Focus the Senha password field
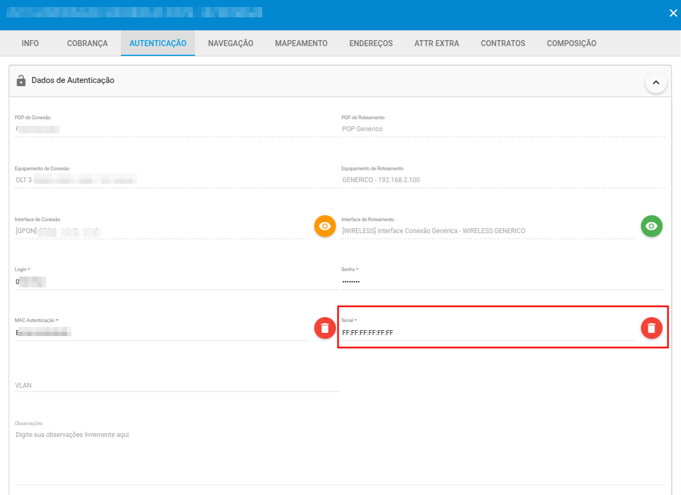 point(503,282)
